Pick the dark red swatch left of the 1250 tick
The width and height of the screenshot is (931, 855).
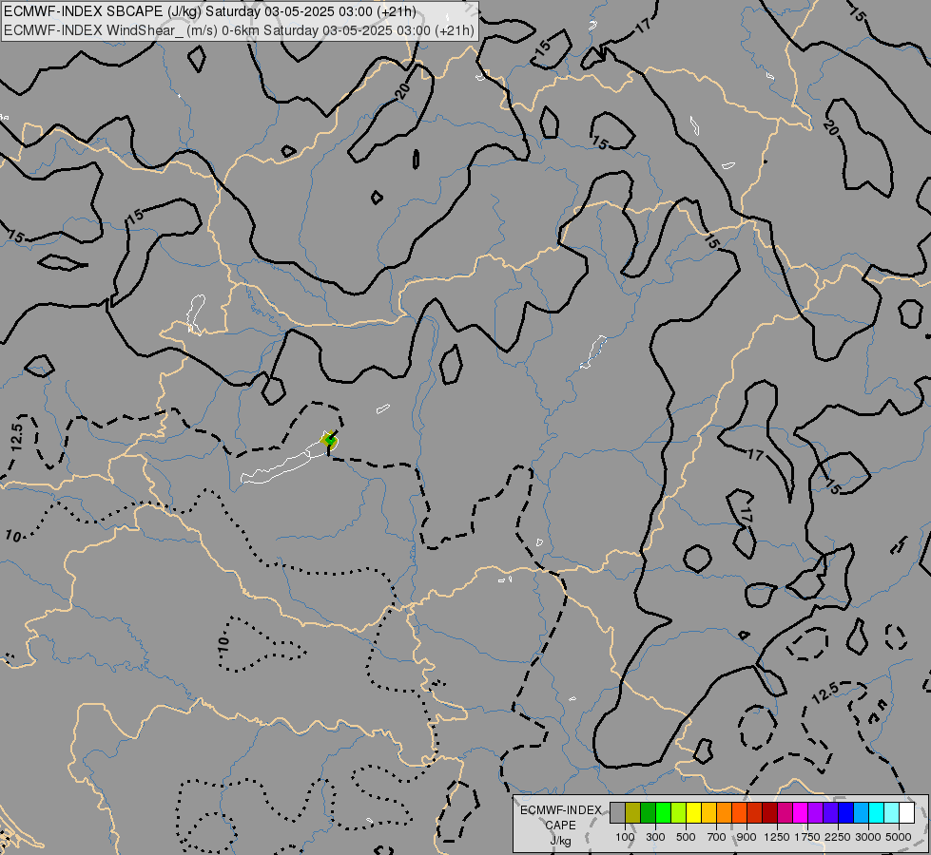tap(769, 813)
